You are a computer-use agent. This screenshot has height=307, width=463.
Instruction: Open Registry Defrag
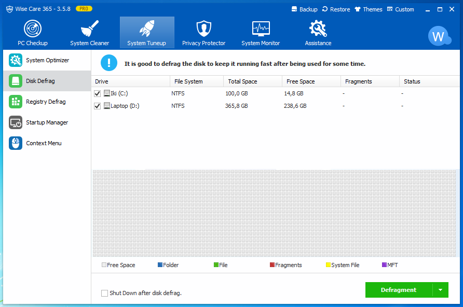[x=47, y=102]
